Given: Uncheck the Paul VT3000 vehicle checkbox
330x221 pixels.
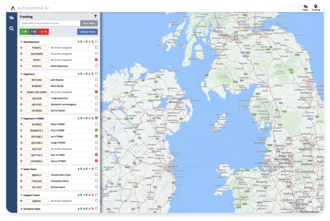Looking at the screenshot, I should [96, 130].
